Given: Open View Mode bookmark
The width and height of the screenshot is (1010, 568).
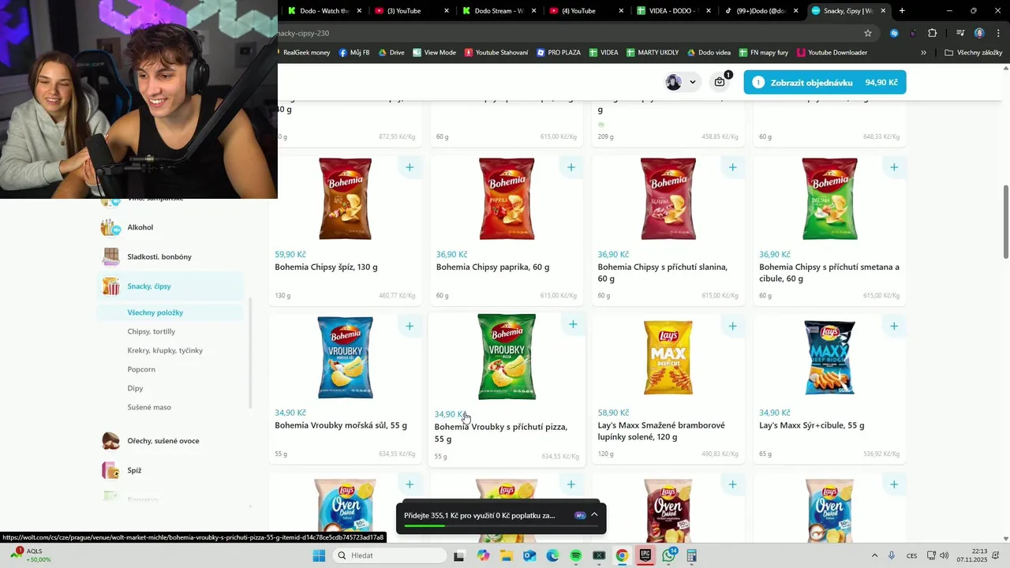Looking at the screenshot, I should (x=434, y=53).
